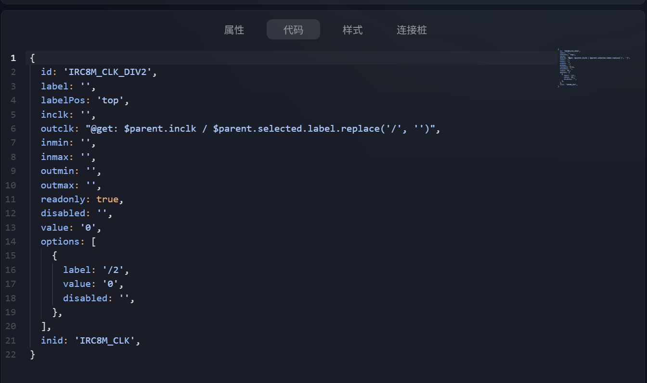The image size is (647, 383).
Task: Click the inmax key on line 8
Action: point(54,157)
